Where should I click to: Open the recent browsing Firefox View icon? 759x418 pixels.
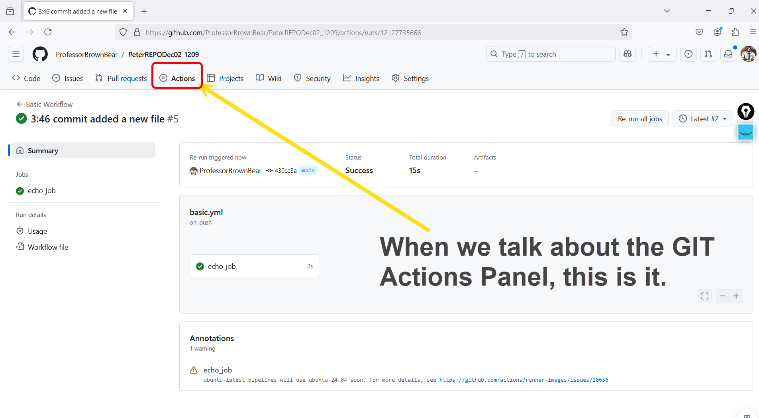pyautogui.click(x=10, y=12)
